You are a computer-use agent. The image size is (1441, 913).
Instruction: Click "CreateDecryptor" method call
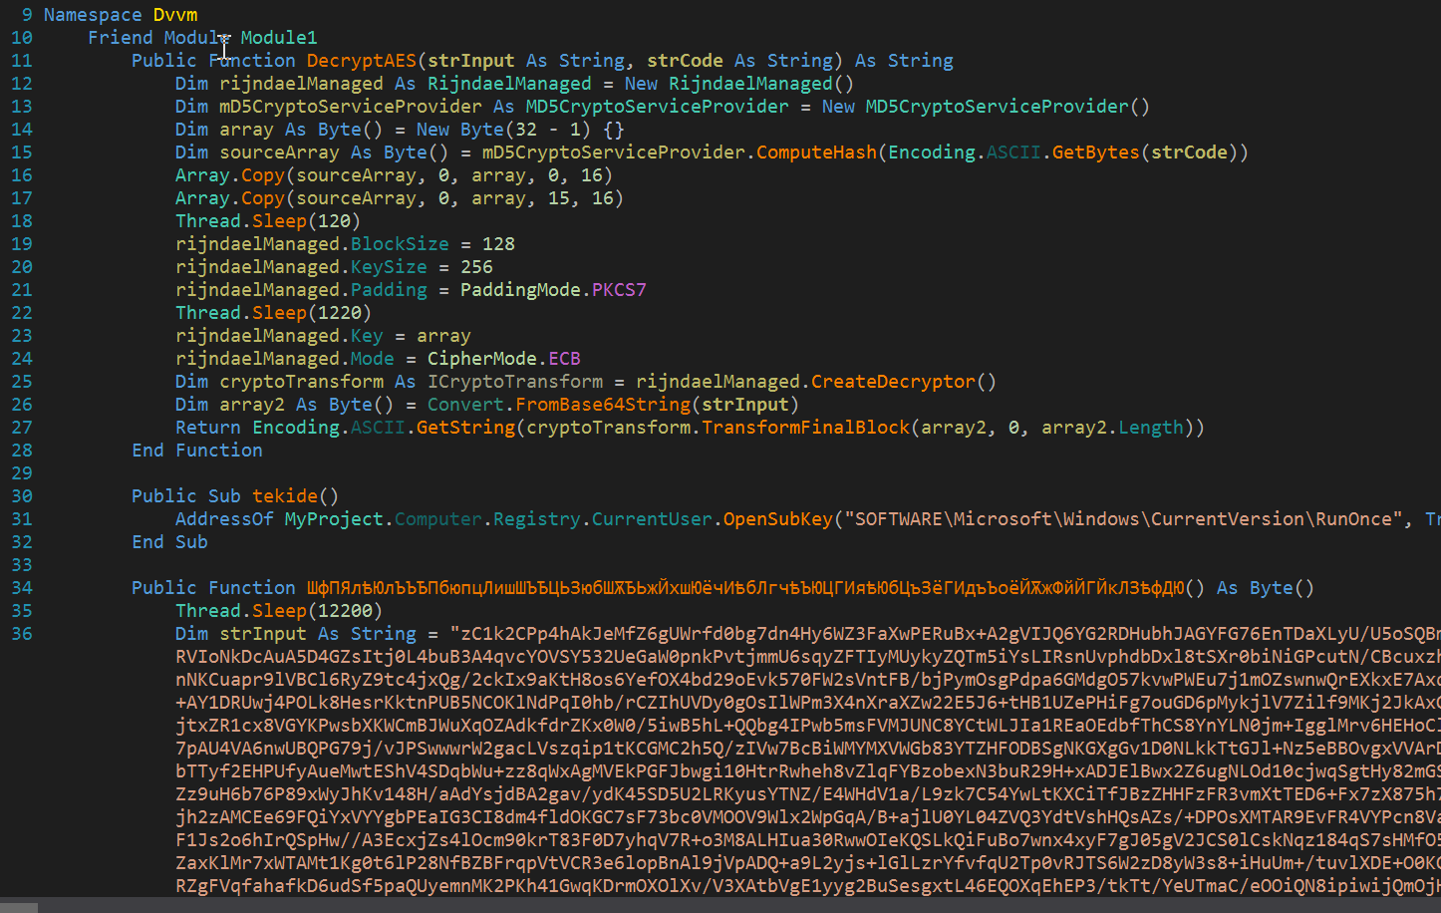coord(893,382)
